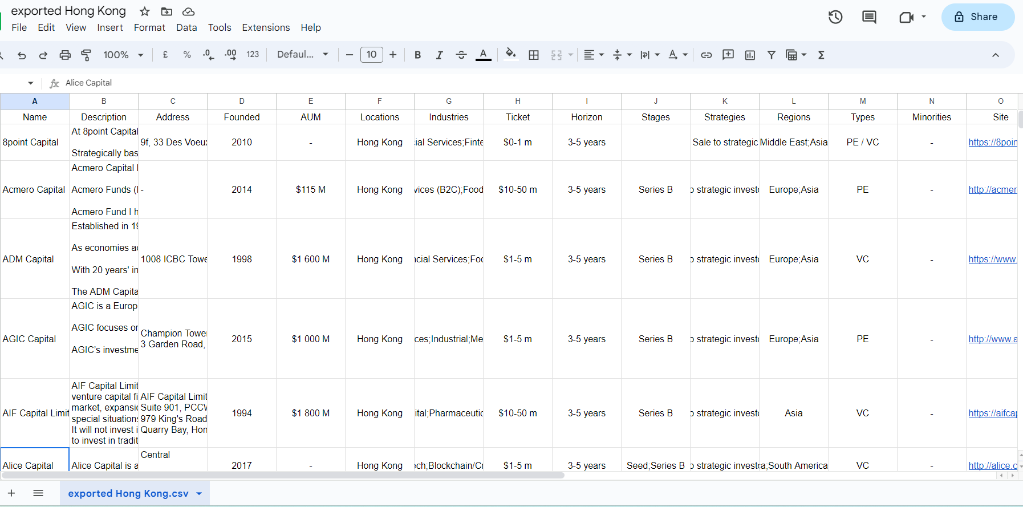Open name box dropdown arrow

pos(31,83)
